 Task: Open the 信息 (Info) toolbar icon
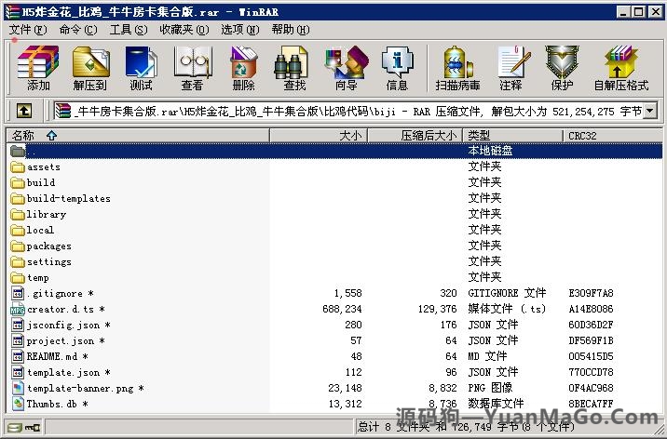tap(397, 62)
